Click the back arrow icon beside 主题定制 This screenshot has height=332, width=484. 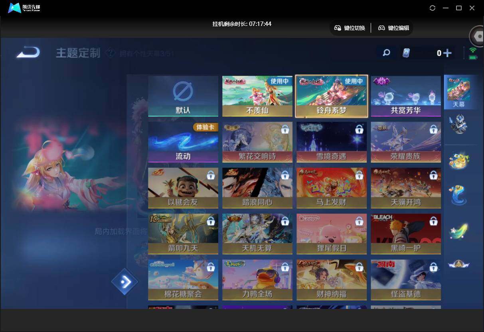[x=28, y=52]
